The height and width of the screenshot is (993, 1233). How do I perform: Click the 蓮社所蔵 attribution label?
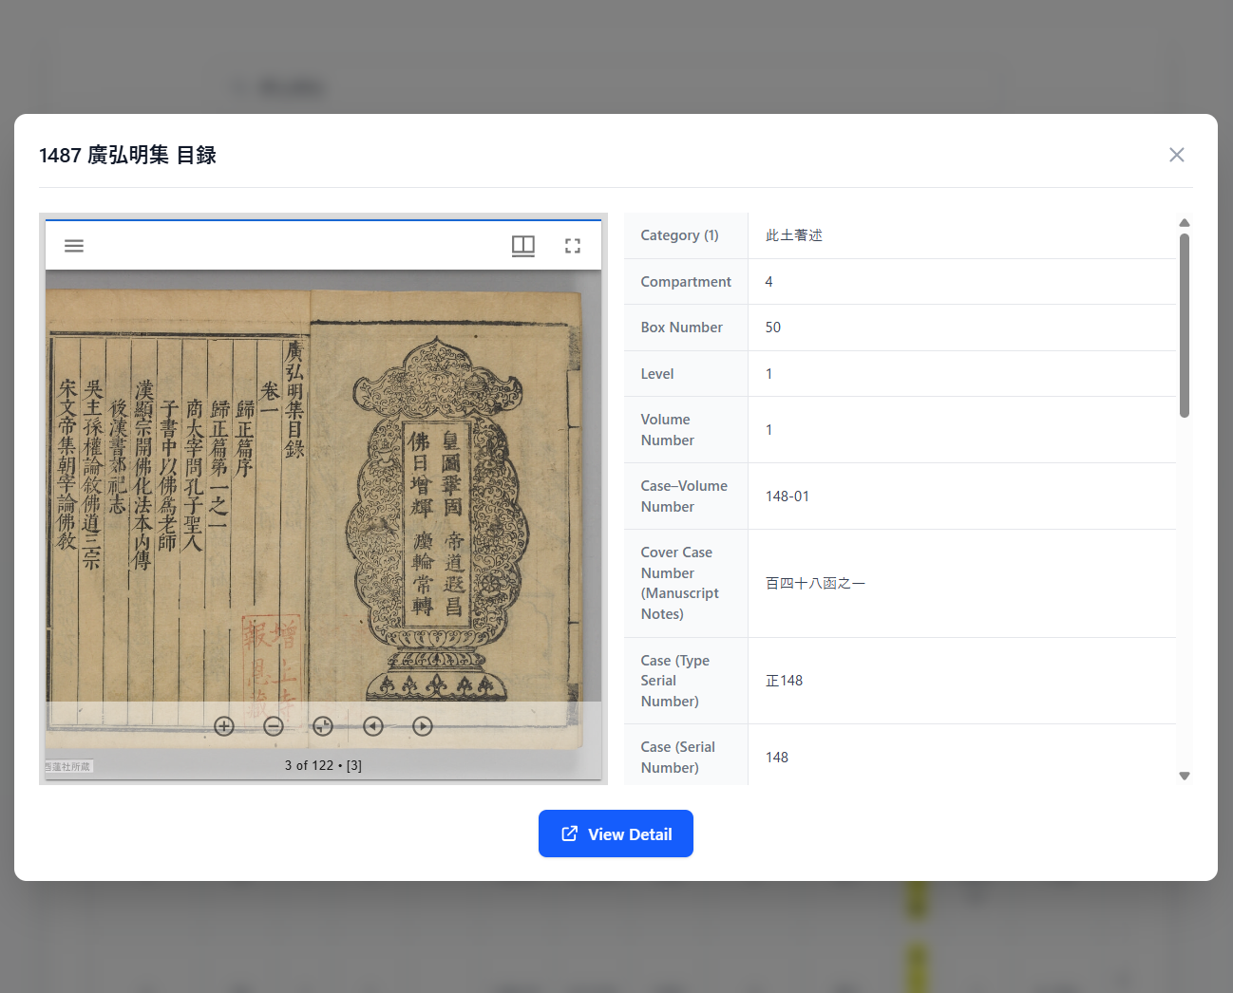68,766
